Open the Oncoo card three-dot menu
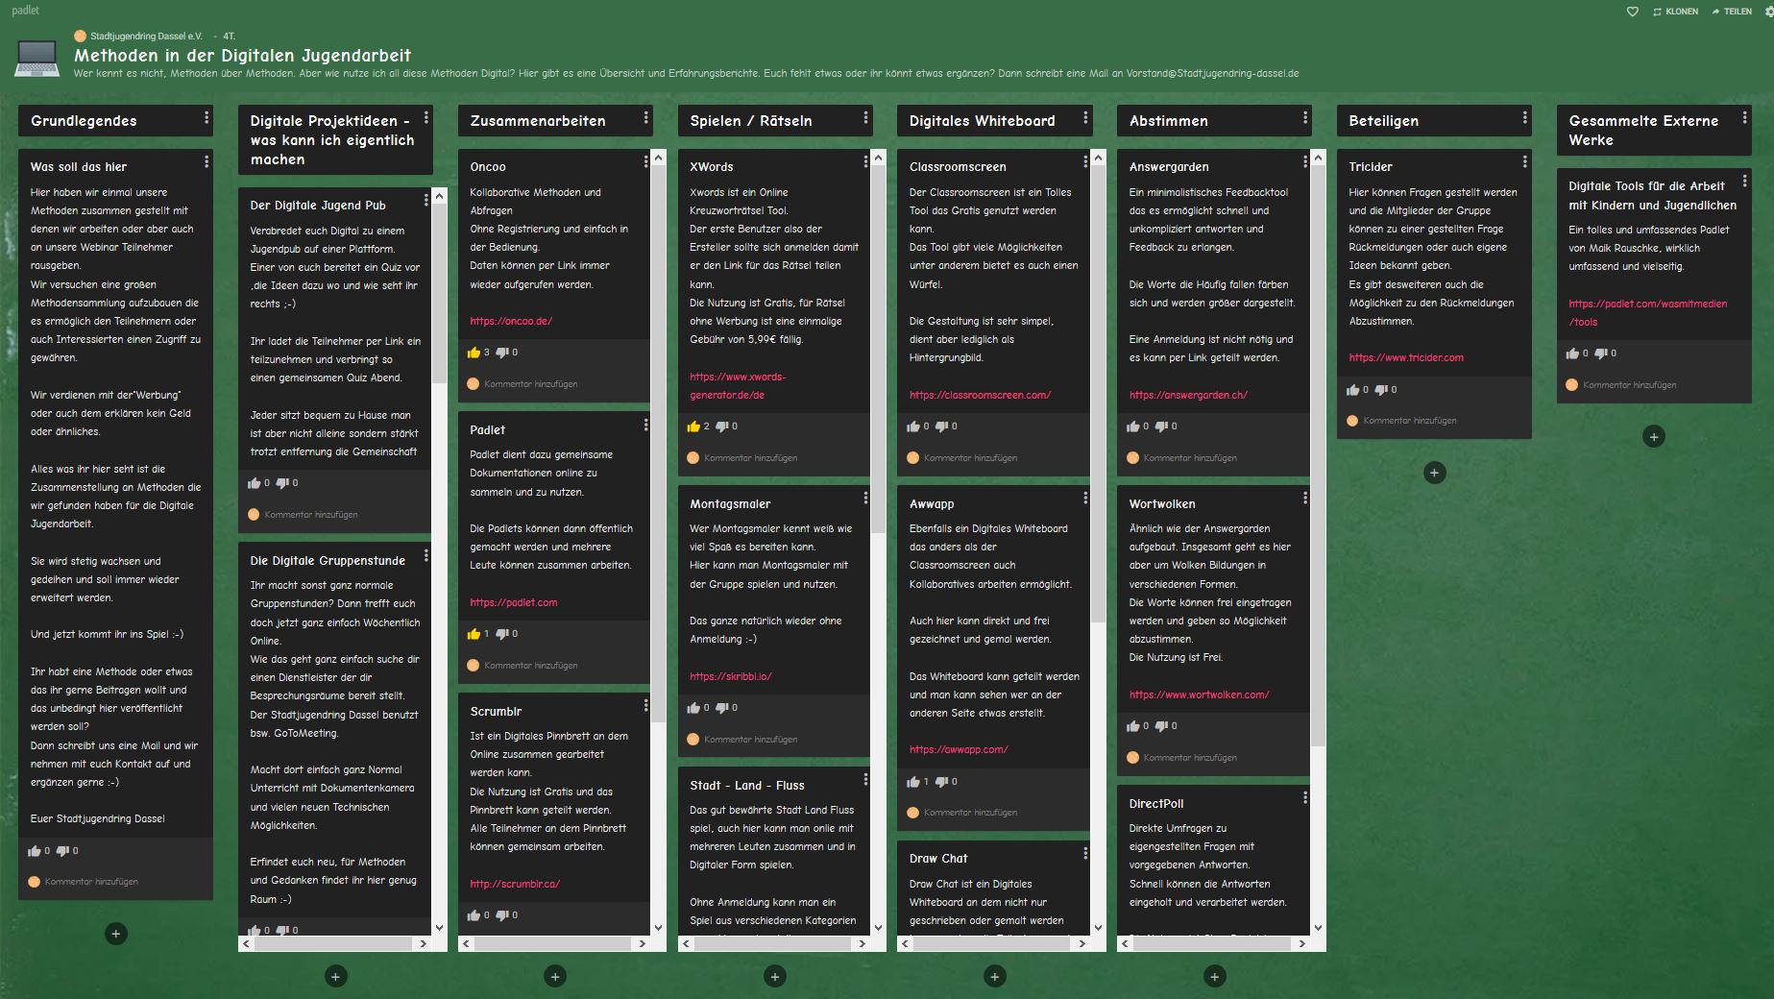The image size is (1774, 999). coord(645,161)
